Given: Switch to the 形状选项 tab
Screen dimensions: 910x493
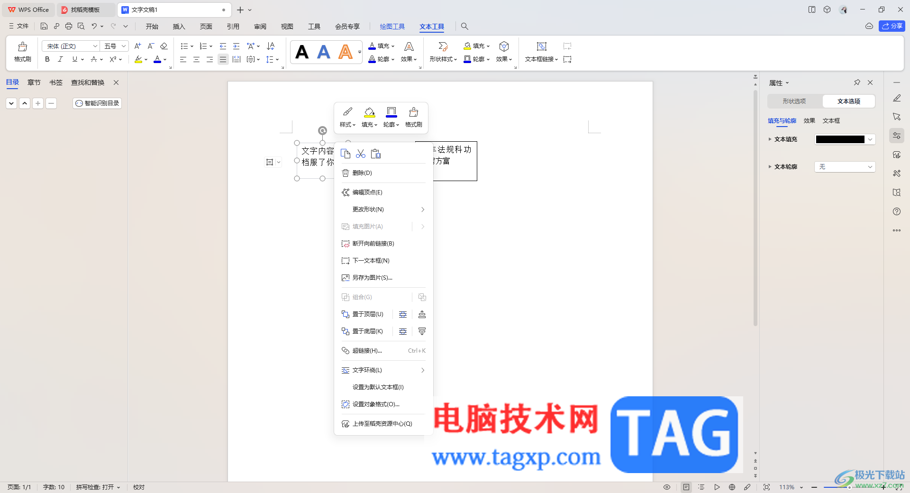Looking at the screenshot, I should click(794, 101).
